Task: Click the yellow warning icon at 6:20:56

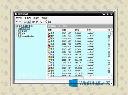Action: pyautogui.click(x=49, y=49)
